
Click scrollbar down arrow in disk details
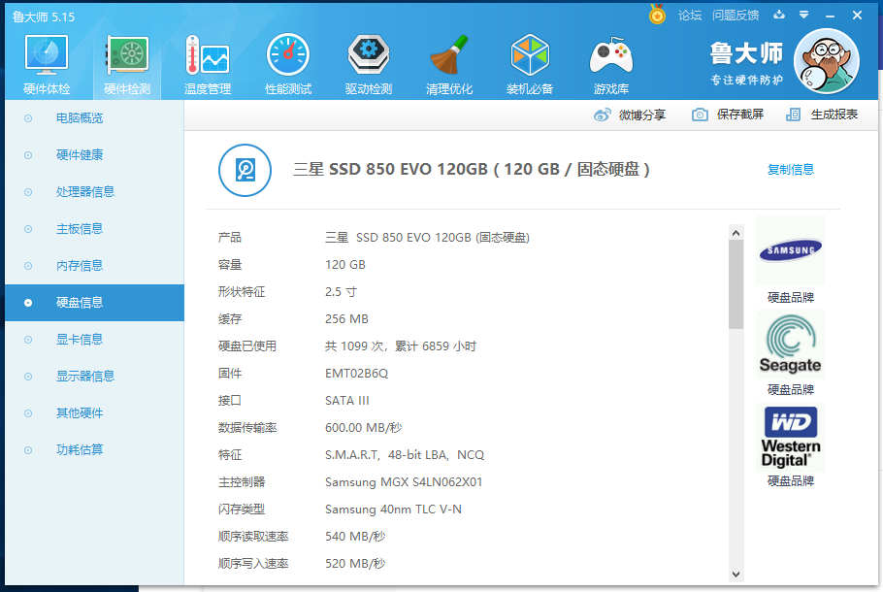point(736,574)
